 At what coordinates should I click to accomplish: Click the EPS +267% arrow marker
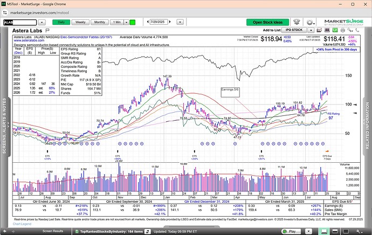click(x=261, y=151)
